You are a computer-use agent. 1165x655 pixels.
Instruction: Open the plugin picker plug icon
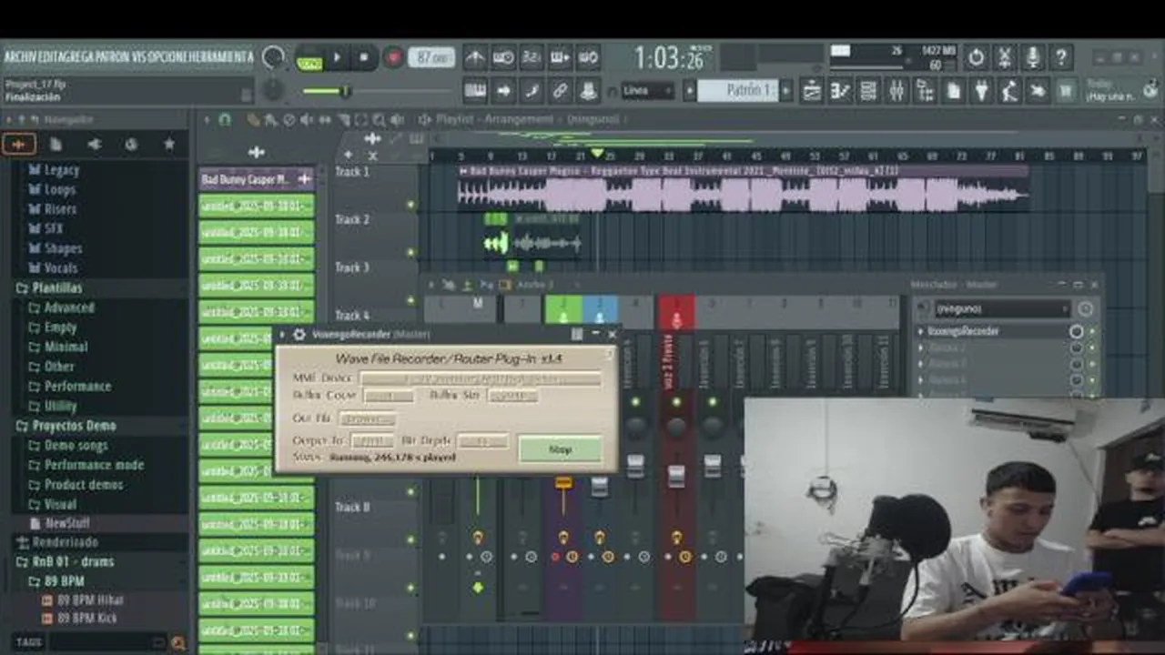(x=981, y=90)
